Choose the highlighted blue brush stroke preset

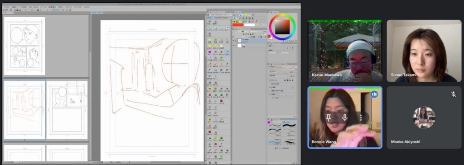click(275, 142)
